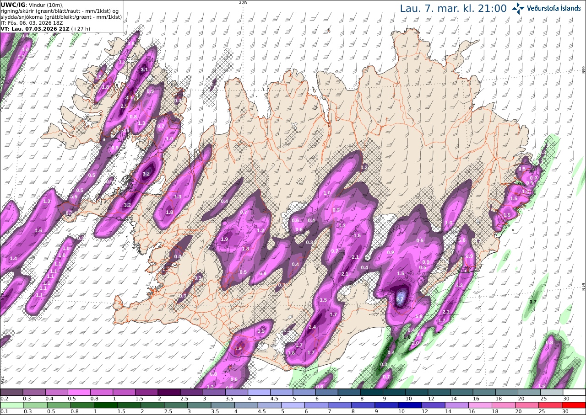Click palest green first swatch in rain legend

[x=11, y=405]
